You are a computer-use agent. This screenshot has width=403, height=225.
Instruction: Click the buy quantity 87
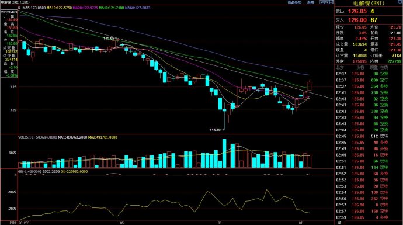(x=374, y=20)
